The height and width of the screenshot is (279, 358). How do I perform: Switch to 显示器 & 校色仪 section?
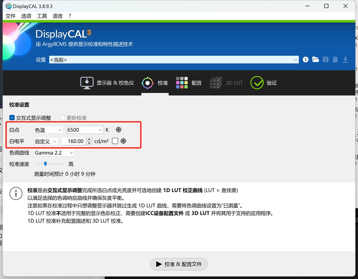(107, 83)
